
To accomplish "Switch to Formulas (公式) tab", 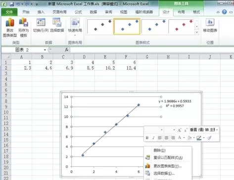I will click(78, 12).
